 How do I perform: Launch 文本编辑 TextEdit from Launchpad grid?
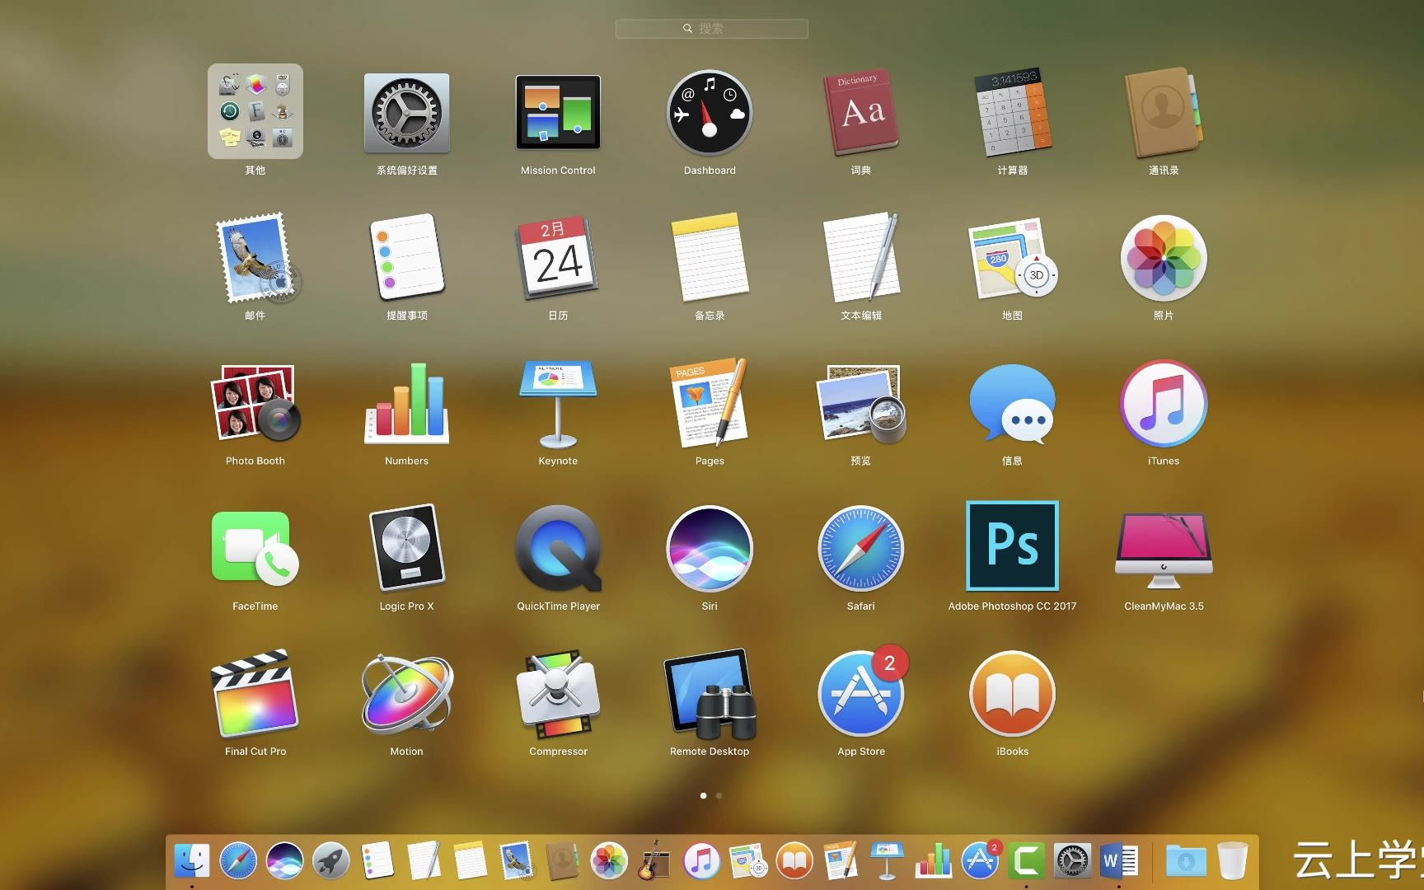(x=861, y=258)
